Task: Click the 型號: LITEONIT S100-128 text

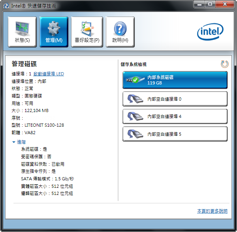Action: 38,125
